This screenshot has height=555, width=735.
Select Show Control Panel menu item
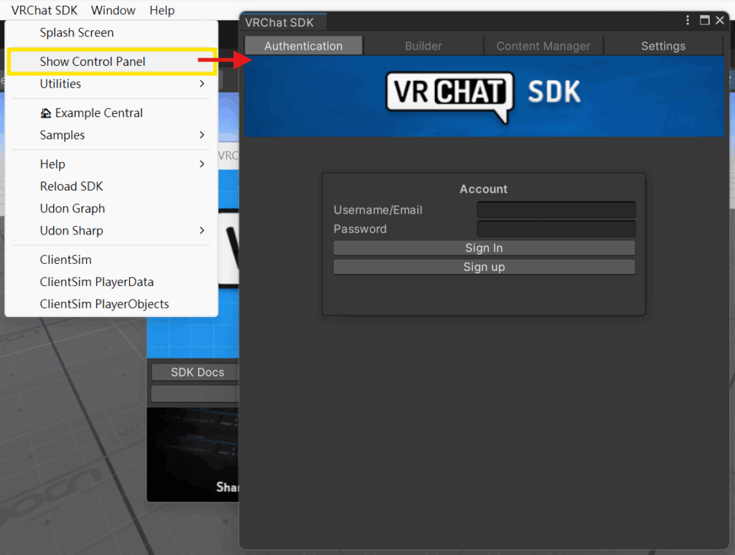click(x=93, y=62)
